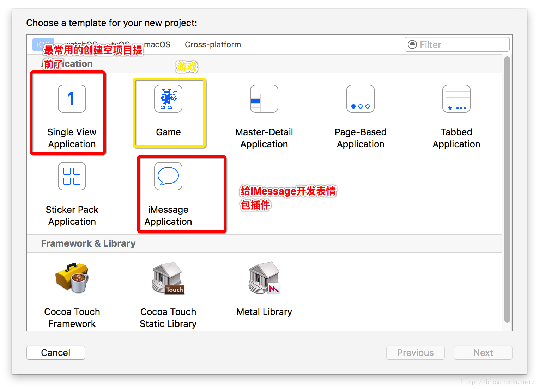The width and height of the screenshot is (539, 389).
Task: Select the Single View Application template icon
Action: [72, 99]
